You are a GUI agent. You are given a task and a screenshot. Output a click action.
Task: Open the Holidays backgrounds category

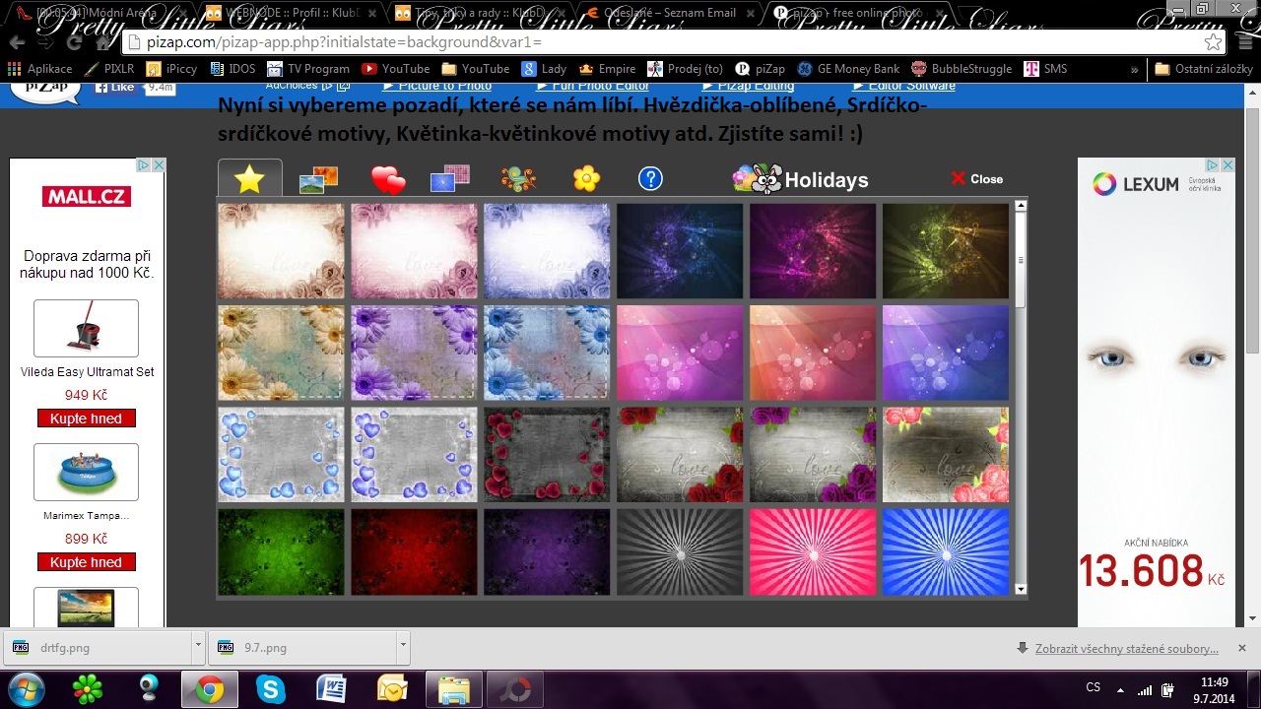coord(801,179)
